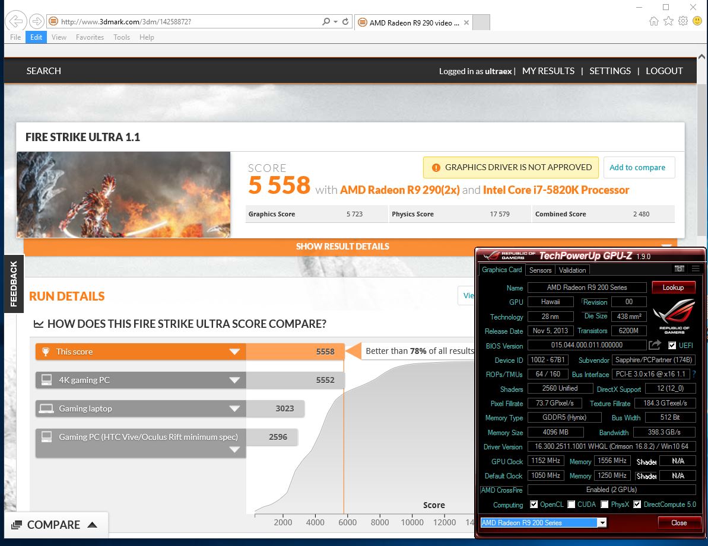Open the View menu

pos(59,37)
